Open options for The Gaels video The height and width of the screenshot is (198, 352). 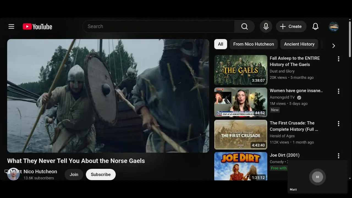(x=339, y=59)
